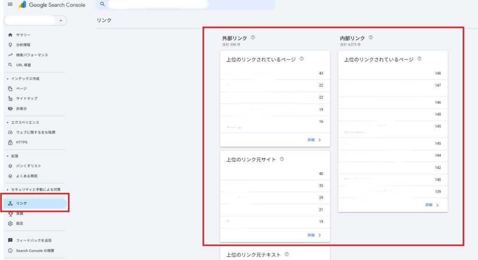
Task: Click help icon for external 上位のリンクされているページ
Action: point(302,59)
